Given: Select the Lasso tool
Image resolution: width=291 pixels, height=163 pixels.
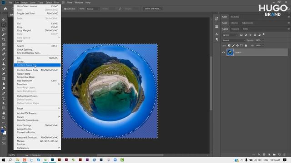Looking at the screenshot, I should 4,29.
